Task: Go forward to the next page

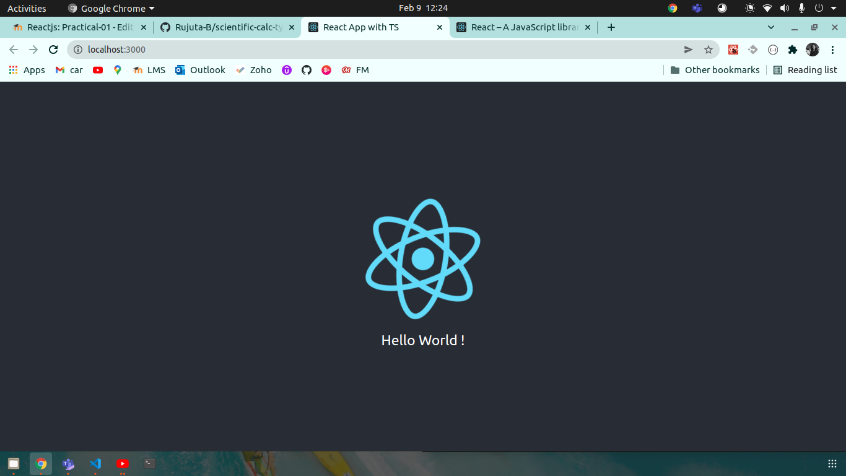Action: click(x=33, y=50)
